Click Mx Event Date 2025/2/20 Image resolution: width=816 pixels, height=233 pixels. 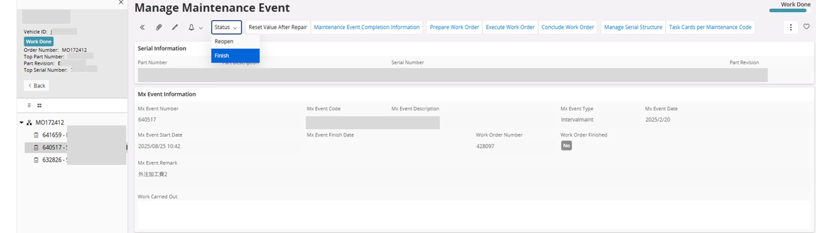click(x=658, y=120)
